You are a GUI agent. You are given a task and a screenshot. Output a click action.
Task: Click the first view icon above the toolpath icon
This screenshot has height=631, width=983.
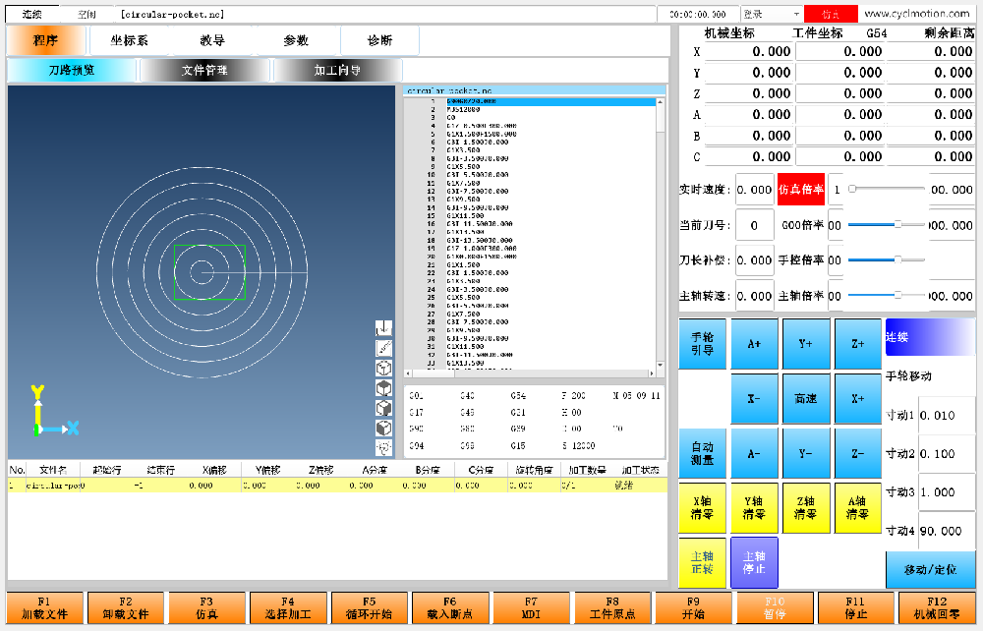click(x=383, y=327)
